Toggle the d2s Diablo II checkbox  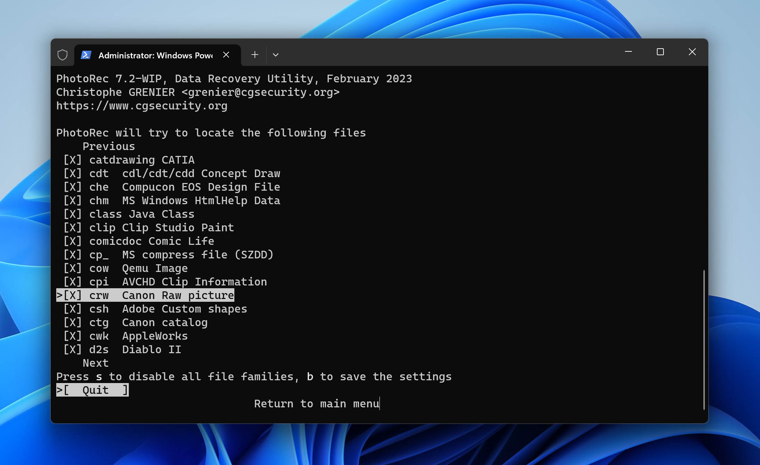(73, 349)
